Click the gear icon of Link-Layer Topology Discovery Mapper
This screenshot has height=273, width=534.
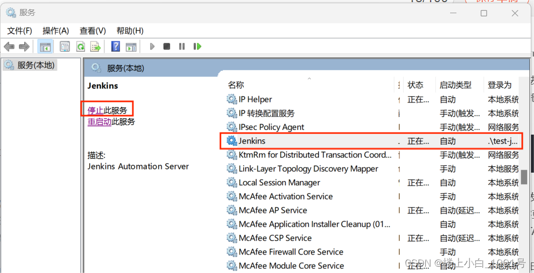coord(232,168)
